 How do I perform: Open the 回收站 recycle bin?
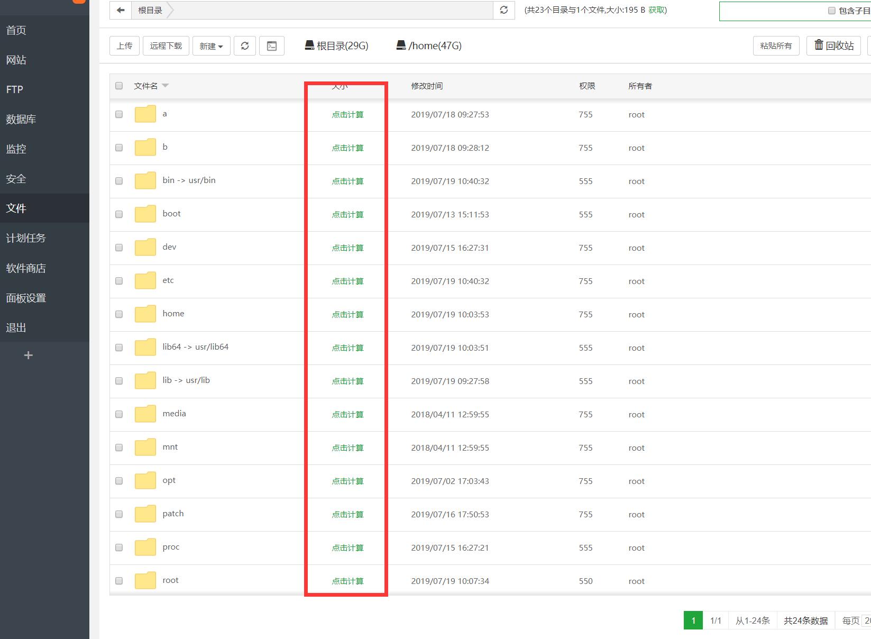pos(833,46)
